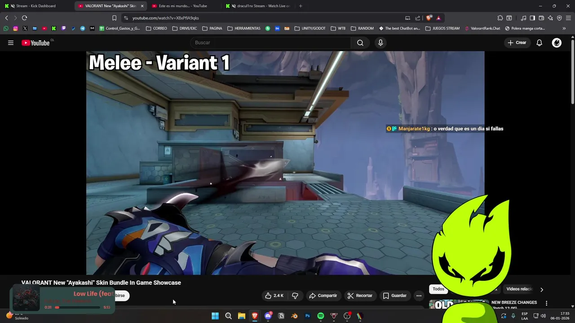575x323 pixels.
Task: Open WhatsApp bookmark icon
Action: [6, 28]
